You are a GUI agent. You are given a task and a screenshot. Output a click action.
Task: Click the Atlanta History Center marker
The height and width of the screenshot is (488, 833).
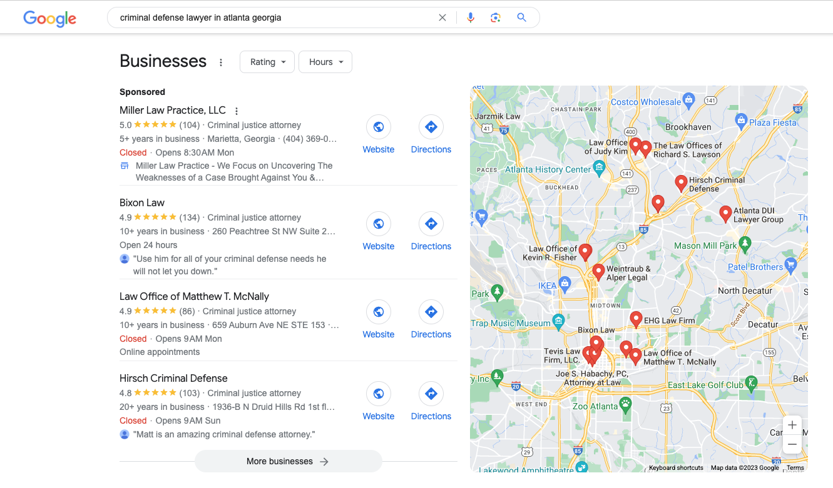coord(600,167)
